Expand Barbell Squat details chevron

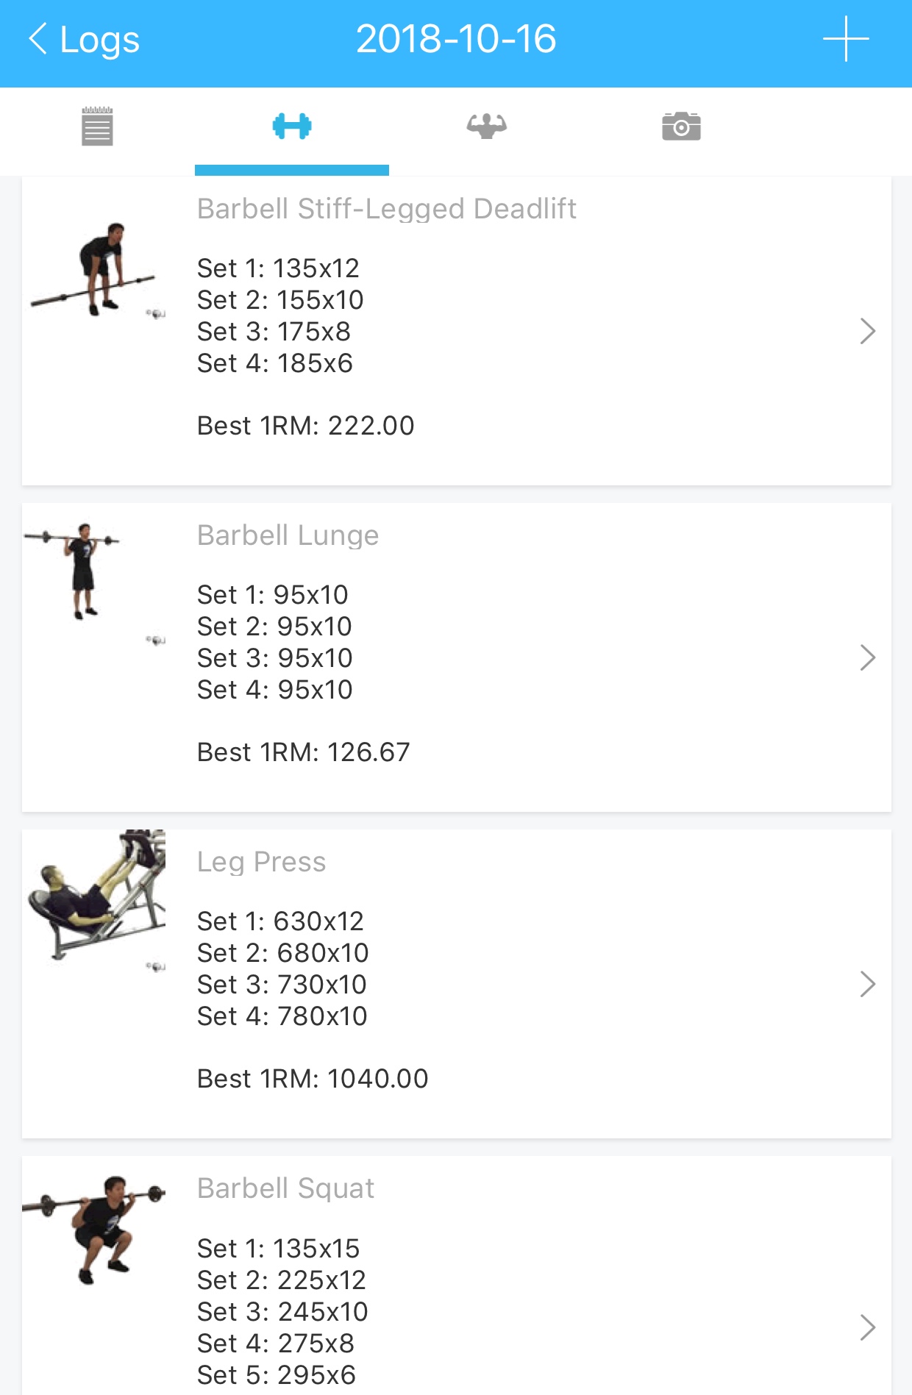(x=867, y=1327)
